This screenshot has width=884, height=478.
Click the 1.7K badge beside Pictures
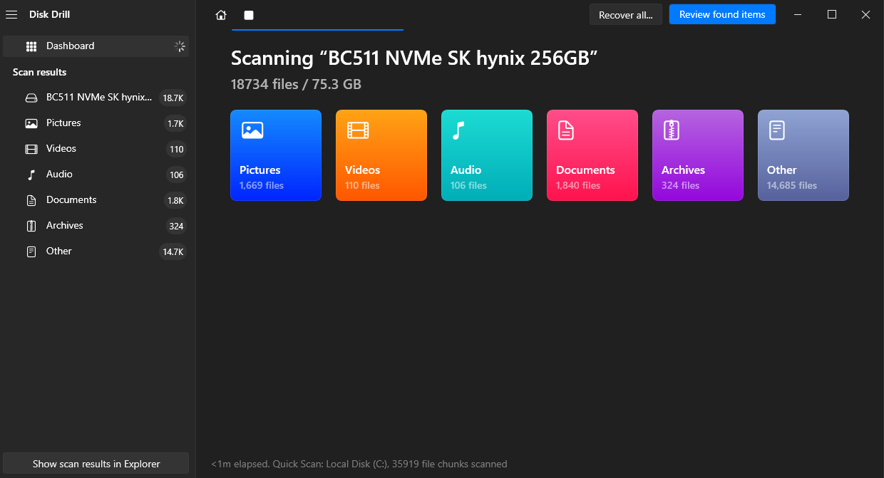tap(175, 124)
